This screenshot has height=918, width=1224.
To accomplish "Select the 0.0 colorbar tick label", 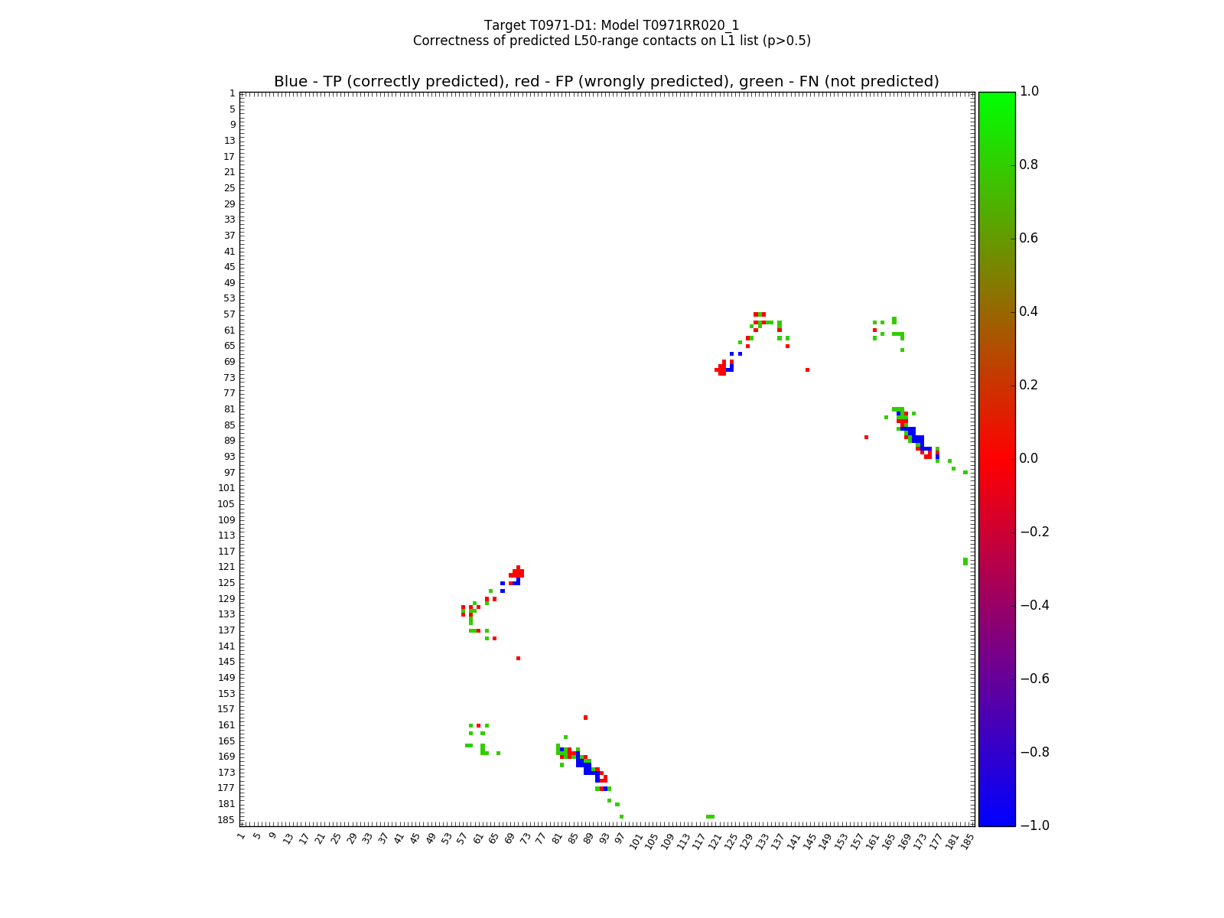I will point(1030,458).
